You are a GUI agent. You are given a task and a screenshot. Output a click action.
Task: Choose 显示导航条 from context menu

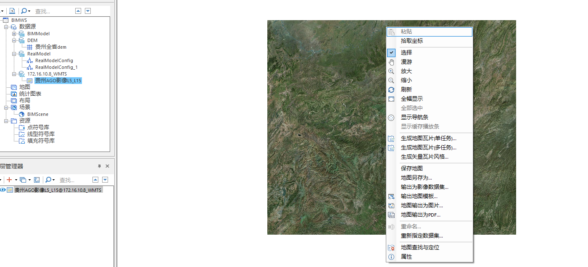click(430, 117)
